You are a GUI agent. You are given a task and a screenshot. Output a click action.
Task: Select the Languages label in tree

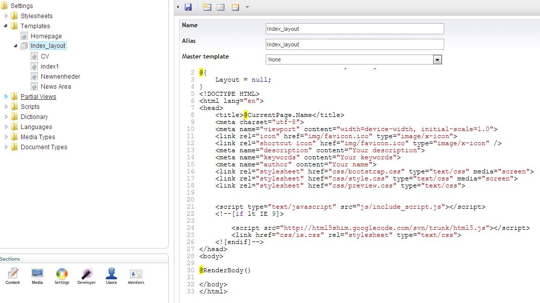[36, 127]
